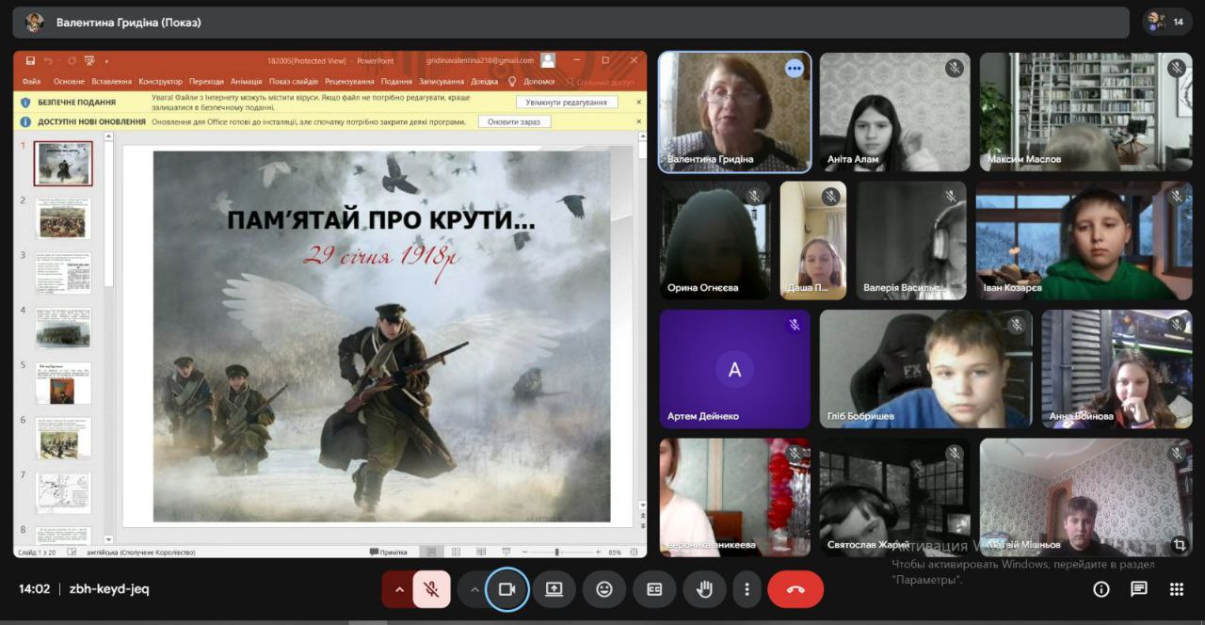
Task: Toggle the camera off
Action: pyautogui.click(x=506, y=589)
